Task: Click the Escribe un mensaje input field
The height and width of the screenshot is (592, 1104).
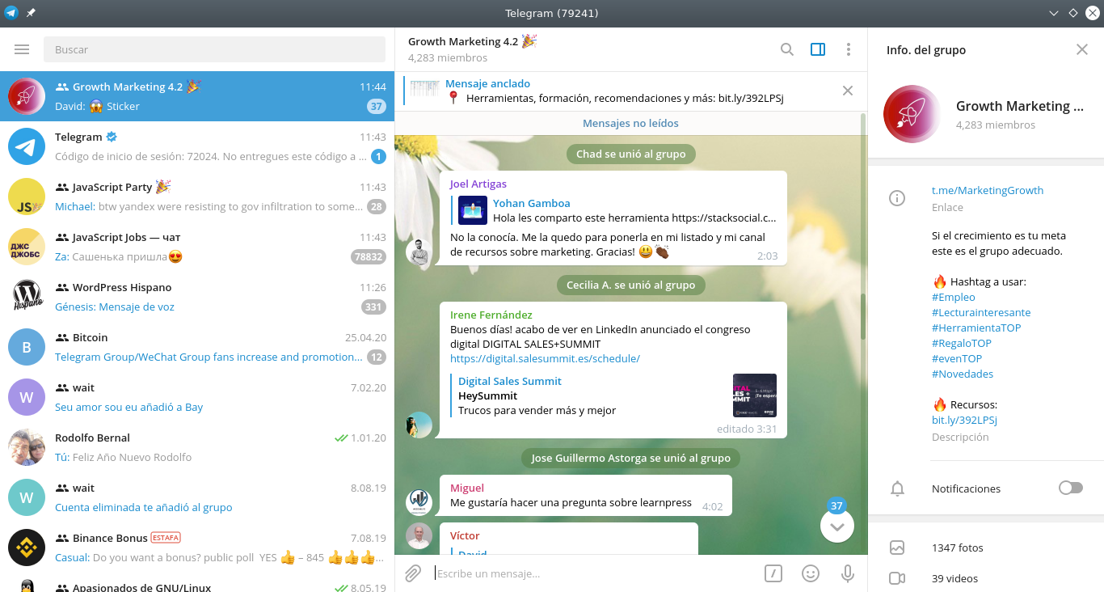Action: (x=594, y=573)
